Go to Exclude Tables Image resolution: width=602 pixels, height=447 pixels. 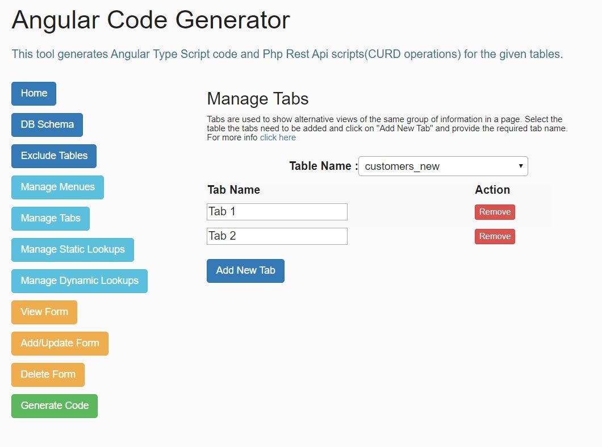click(54, 156)
